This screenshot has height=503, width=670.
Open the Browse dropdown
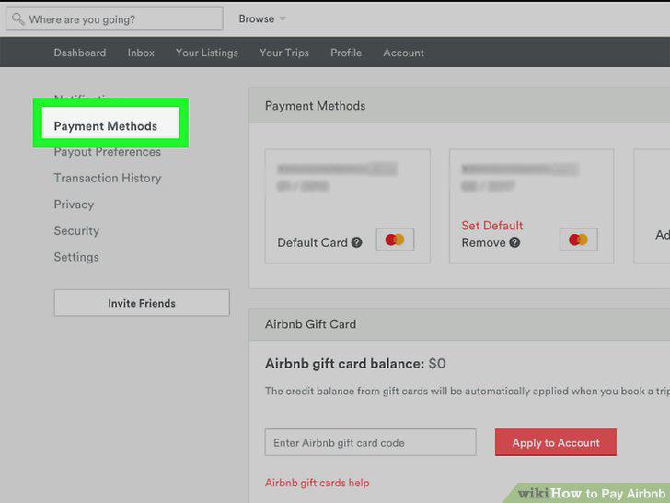[262, 18]
